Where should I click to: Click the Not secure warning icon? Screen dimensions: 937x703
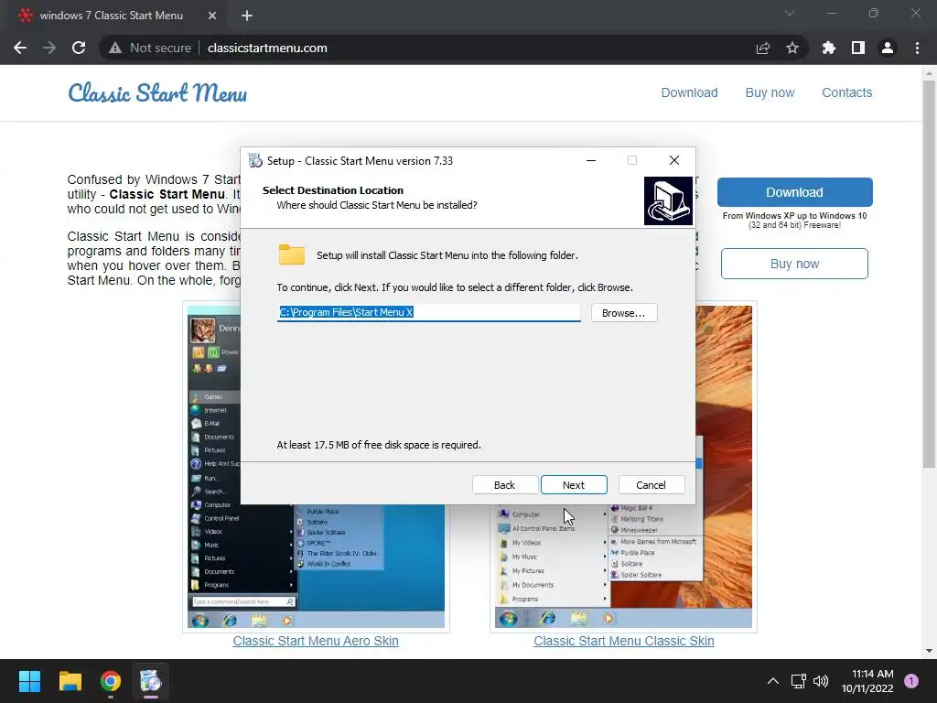click(115, 48)
